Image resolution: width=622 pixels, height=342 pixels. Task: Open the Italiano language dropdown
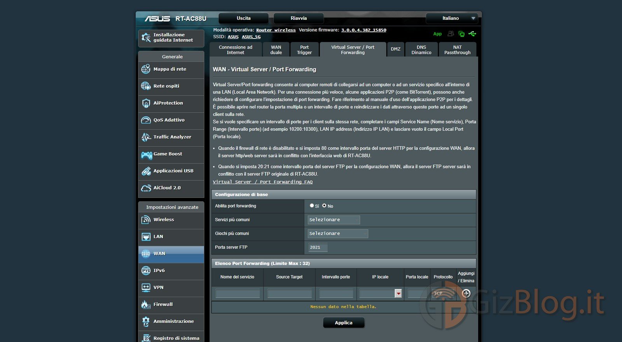click(x=451, y=18)
